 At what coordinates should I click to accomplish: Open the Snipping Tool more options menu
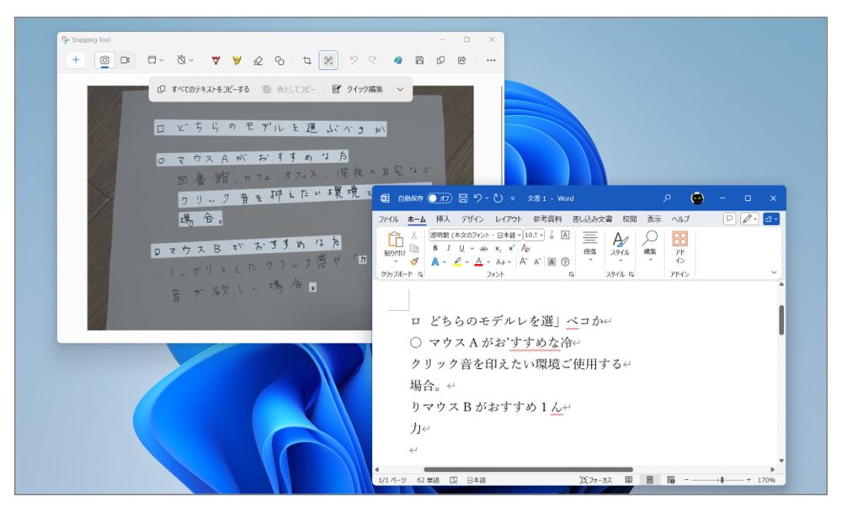pos(491,61)
